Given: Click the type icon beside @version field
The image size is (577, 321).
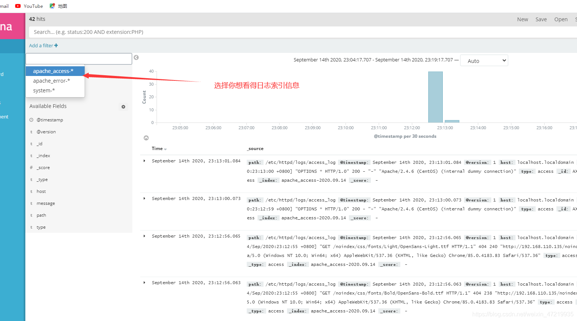Looking at the screenshot, I should [x=31, y=132].
